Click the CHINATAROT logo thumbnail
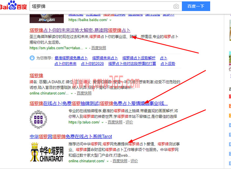This screenshot has height=169, width=231. tap(47, 152)
